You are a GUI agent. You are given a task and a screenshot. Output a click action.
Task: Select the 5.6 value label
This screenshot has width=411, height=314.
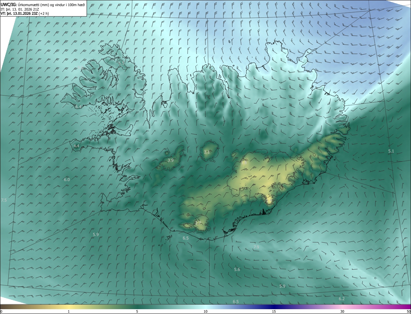[237, 270]
